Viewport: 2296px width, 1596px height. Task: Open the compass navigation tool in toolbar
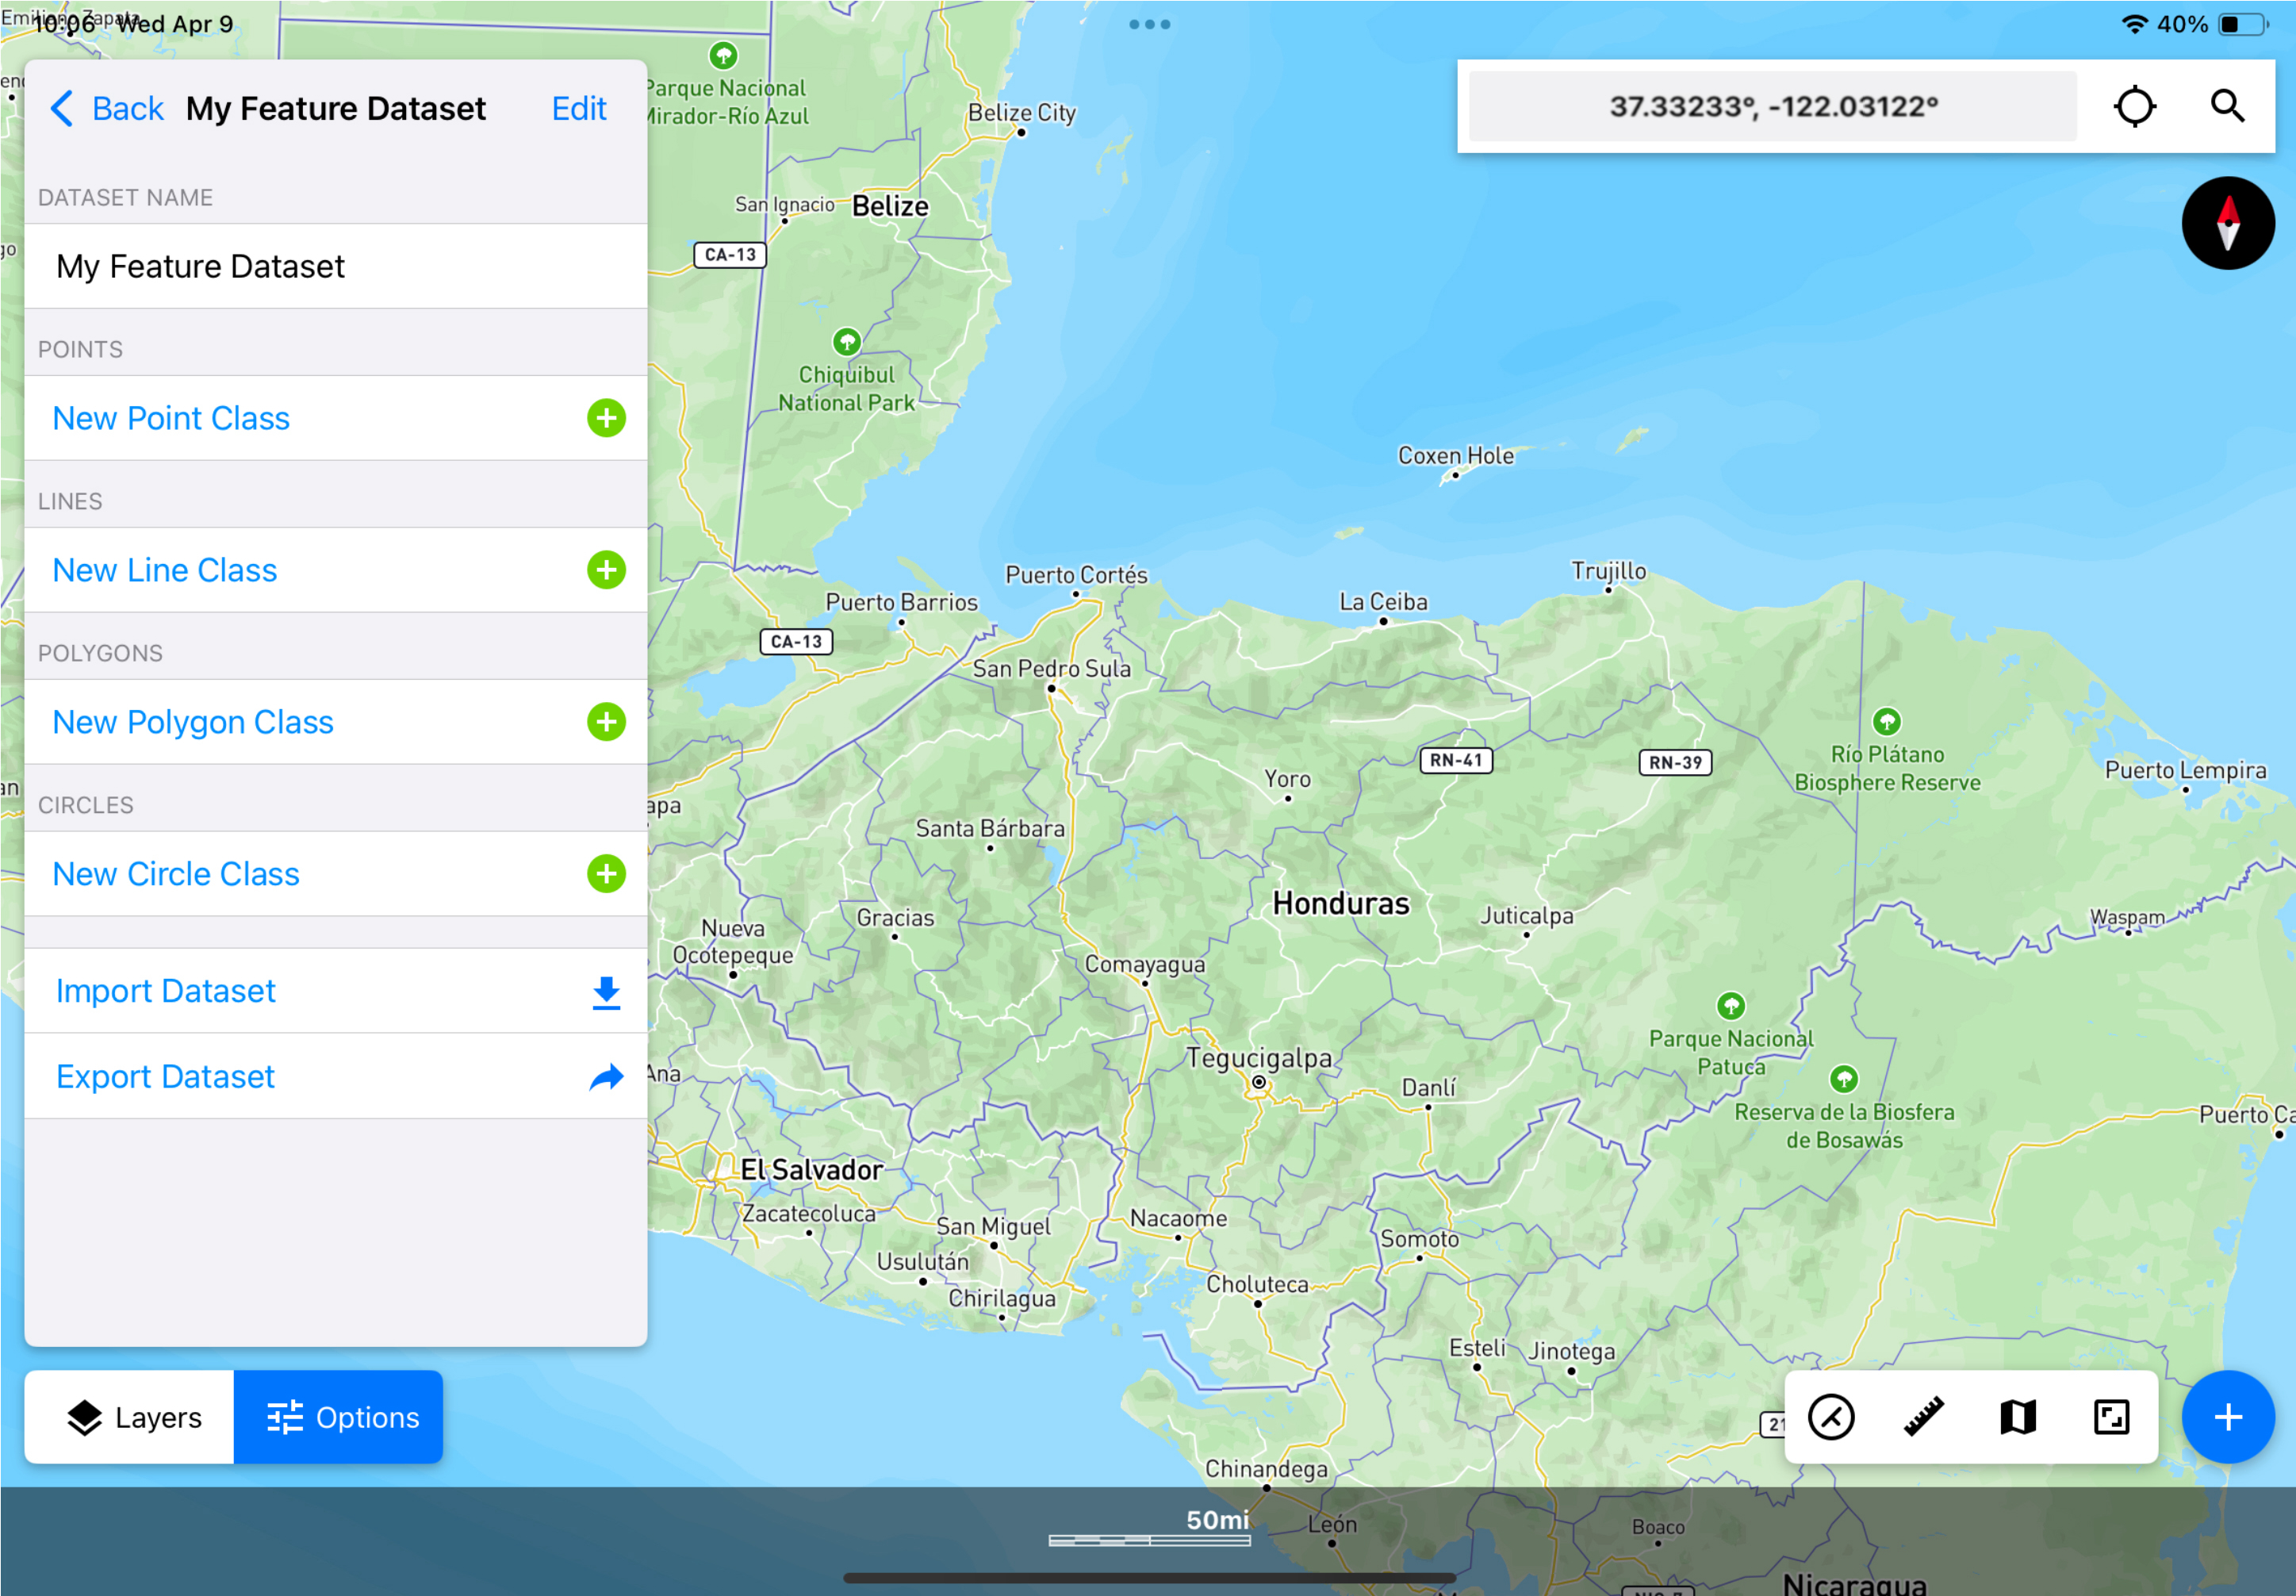coord(1830,1417)
